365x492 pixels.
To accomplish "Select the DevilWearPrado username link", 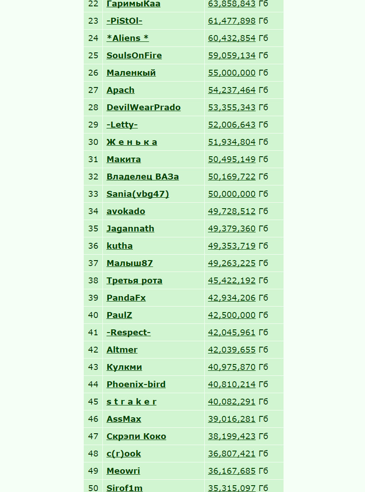I will click(x=143, y=108).
